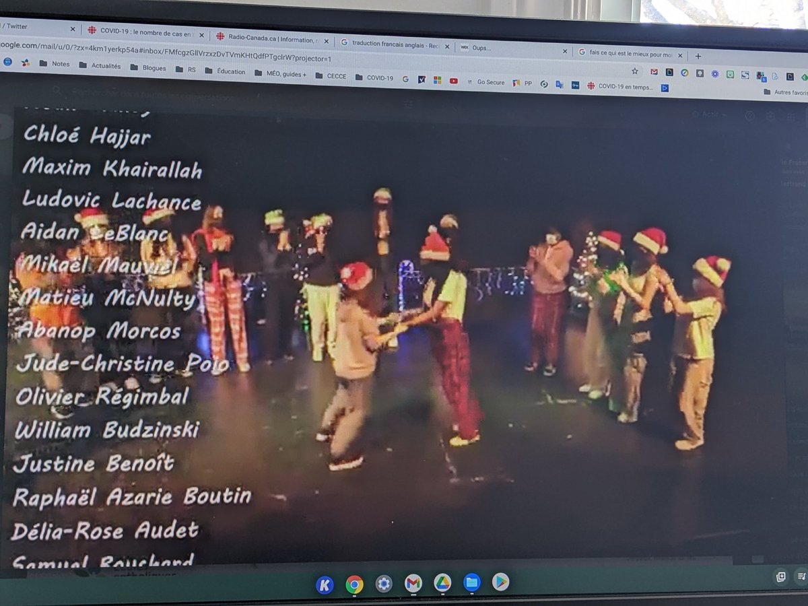Close the Oups... tab
The image size is (808, 606).
tap(564, 50)
